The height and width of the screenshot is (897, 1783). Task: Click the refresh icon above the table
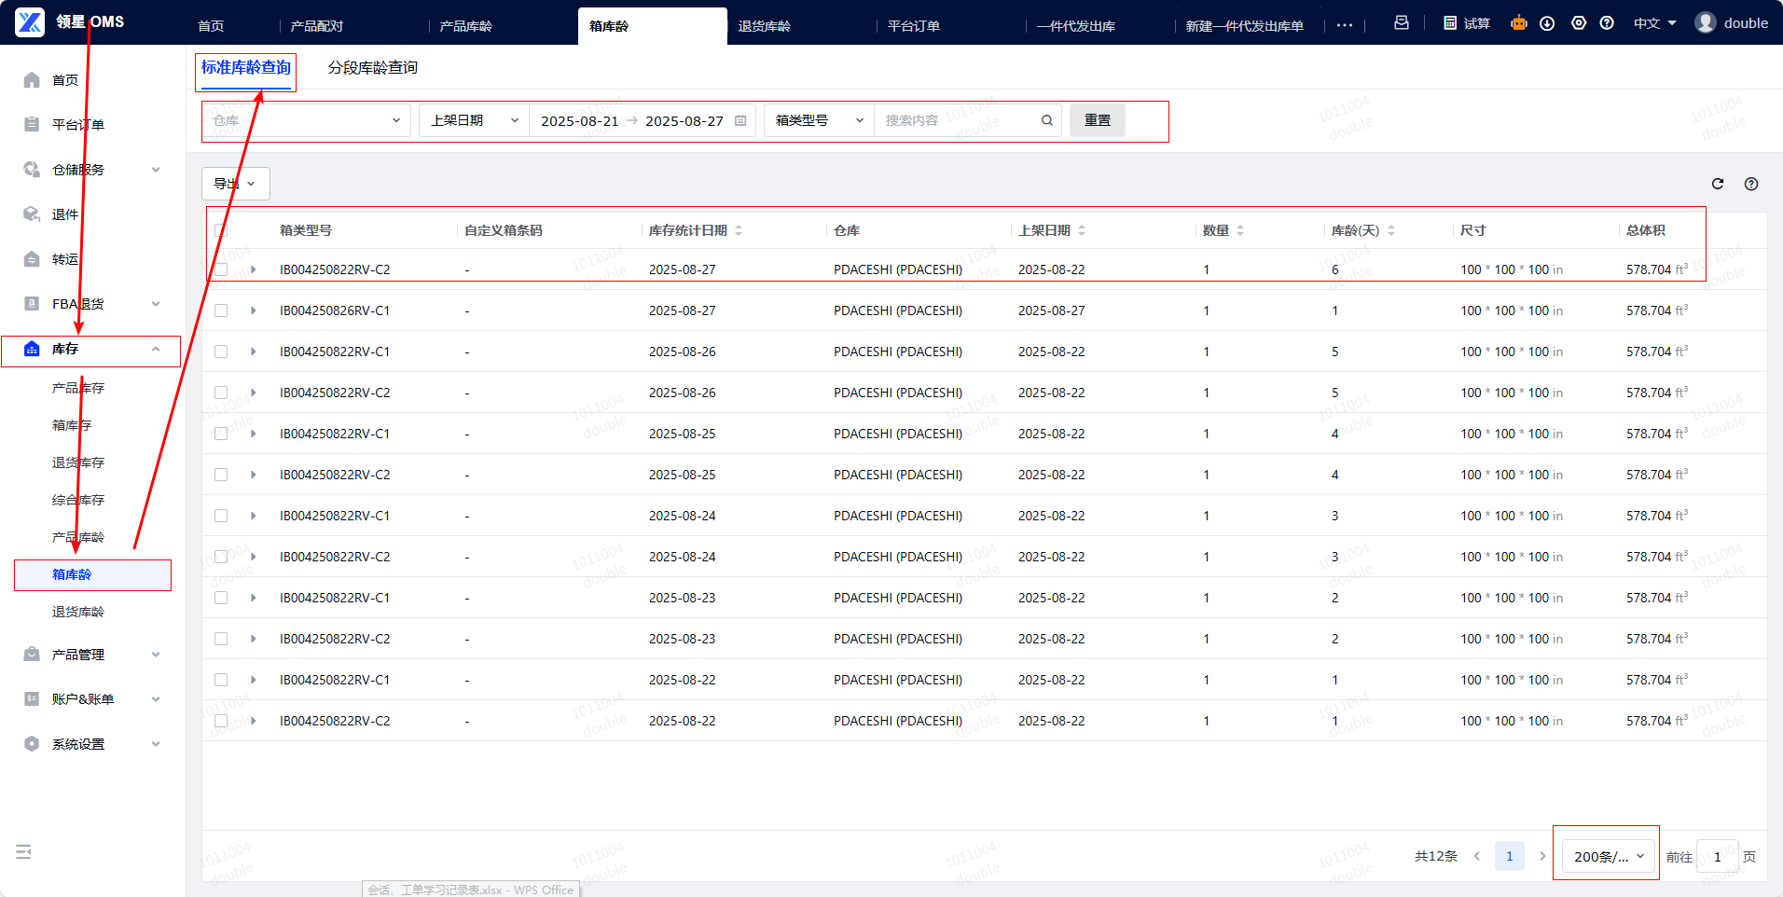coord(1718,184)
